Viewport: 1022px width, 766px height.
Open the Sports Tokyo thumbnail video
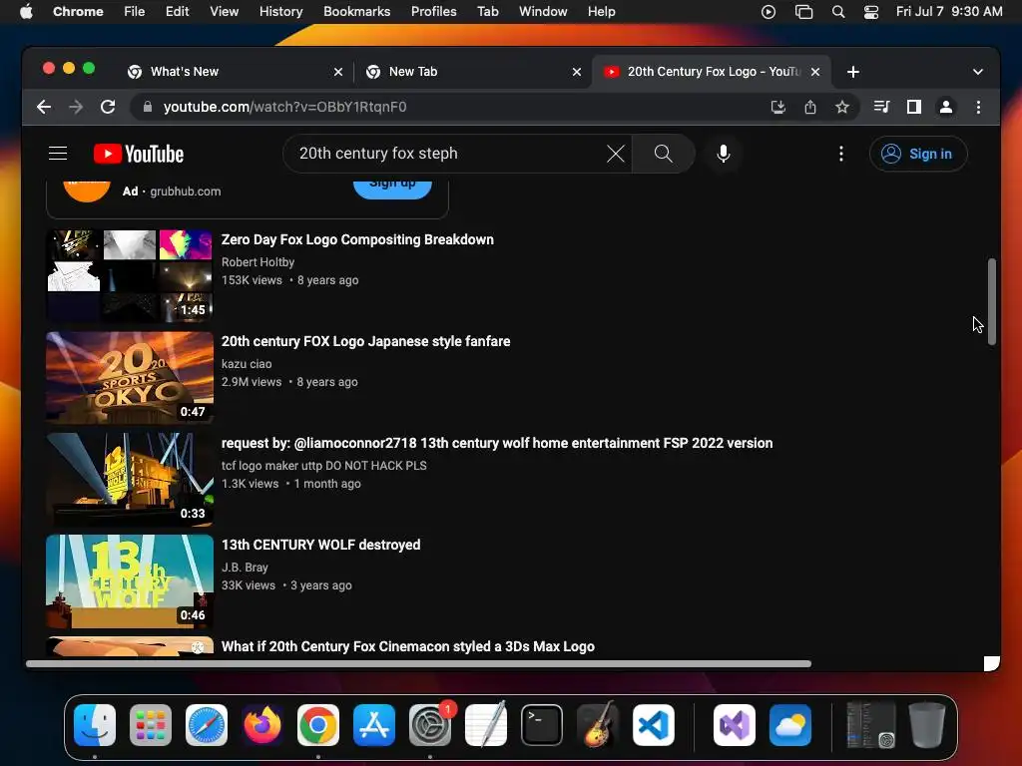click(x=130, y=378)
